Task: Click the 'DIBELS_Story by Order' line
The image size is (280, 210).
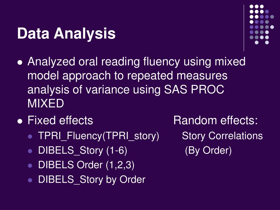Action: [x=92, y=180]
